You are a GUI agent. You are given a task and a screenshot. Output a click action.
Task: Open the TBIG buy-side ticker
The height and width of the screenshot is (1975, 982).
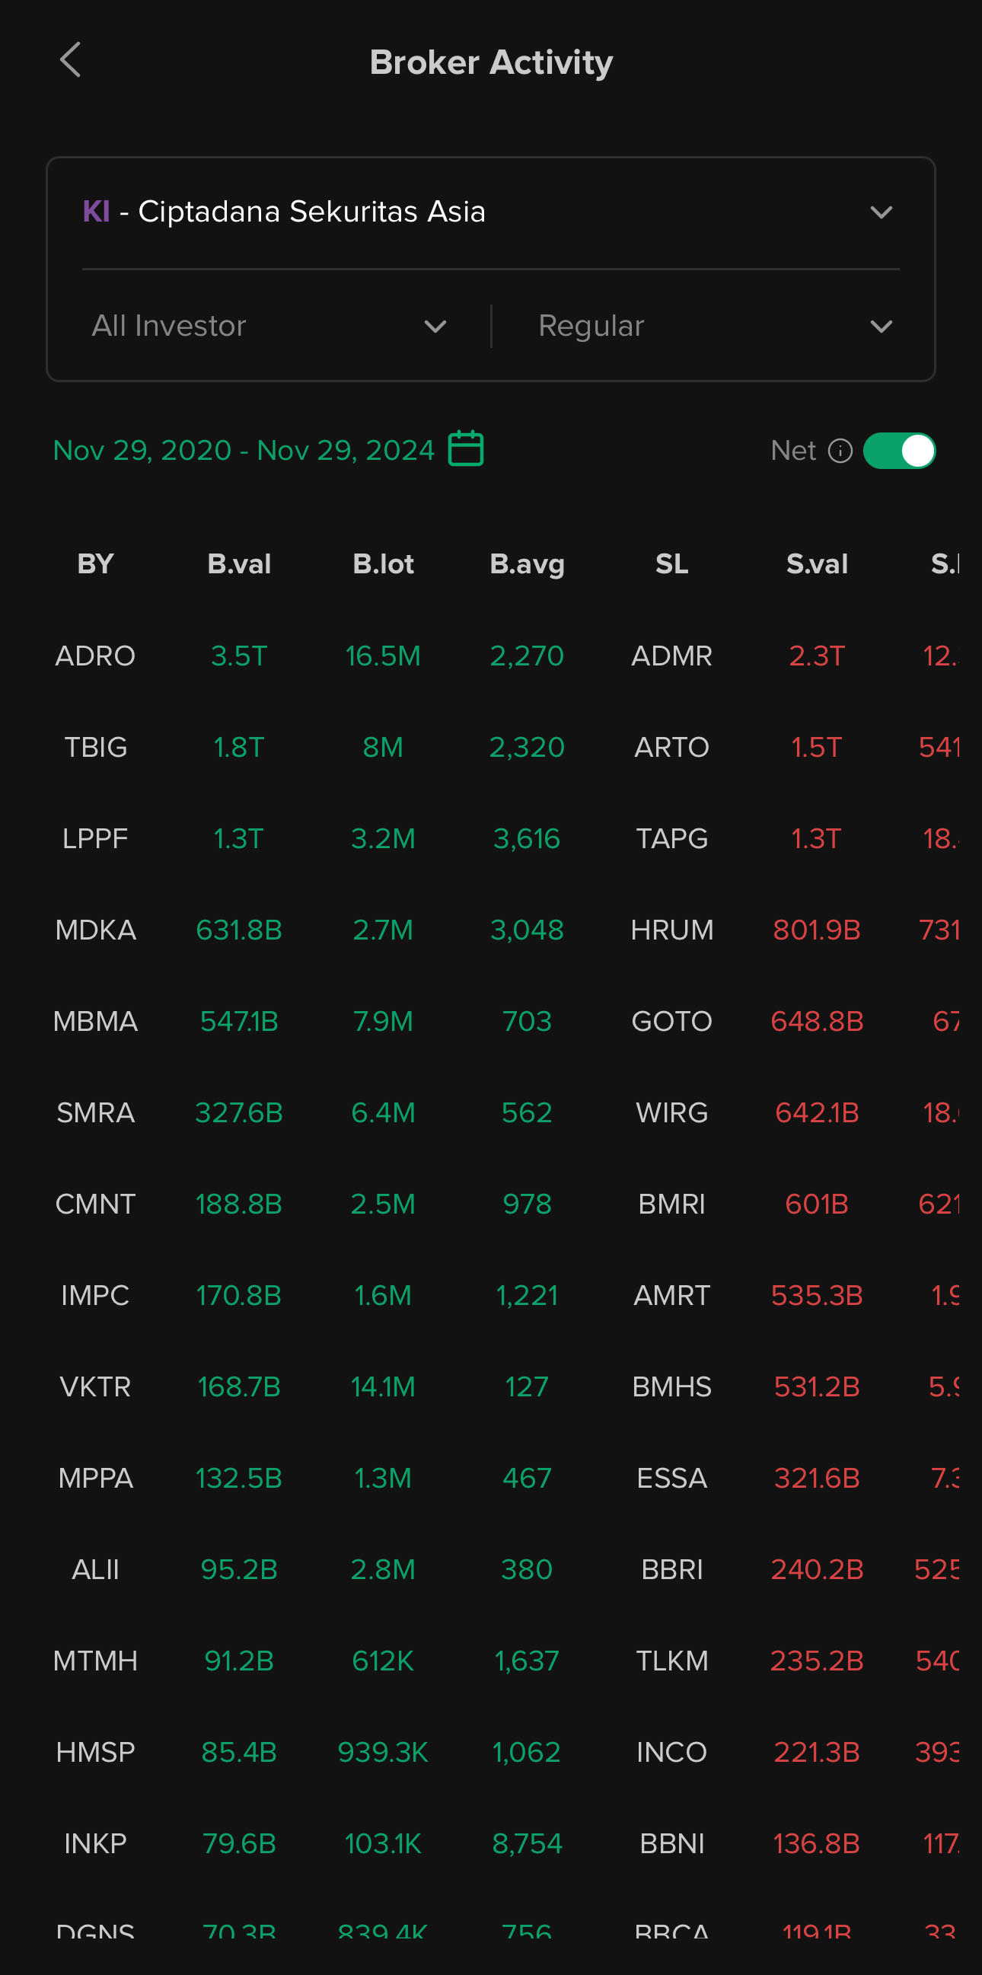(x=95, y=748)
